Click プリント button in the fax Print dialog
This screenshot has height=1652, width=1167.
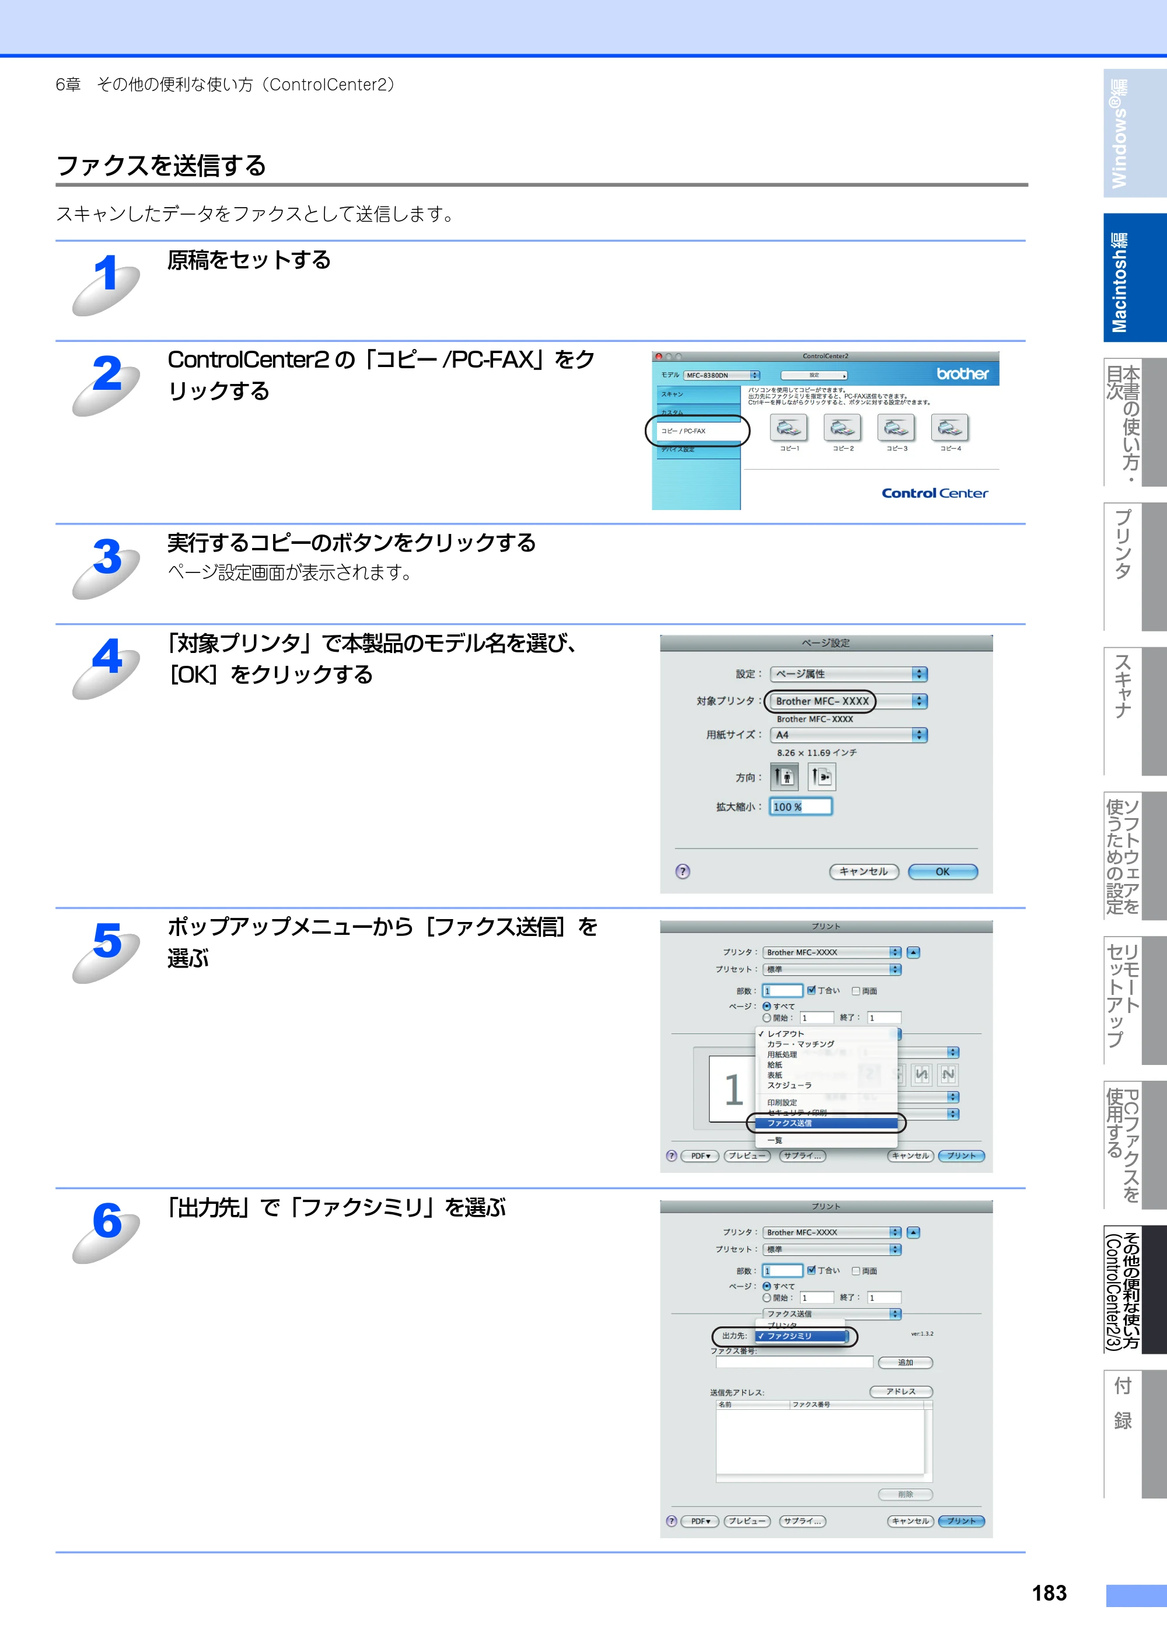pyautogui.click(x=961, y=1521)
